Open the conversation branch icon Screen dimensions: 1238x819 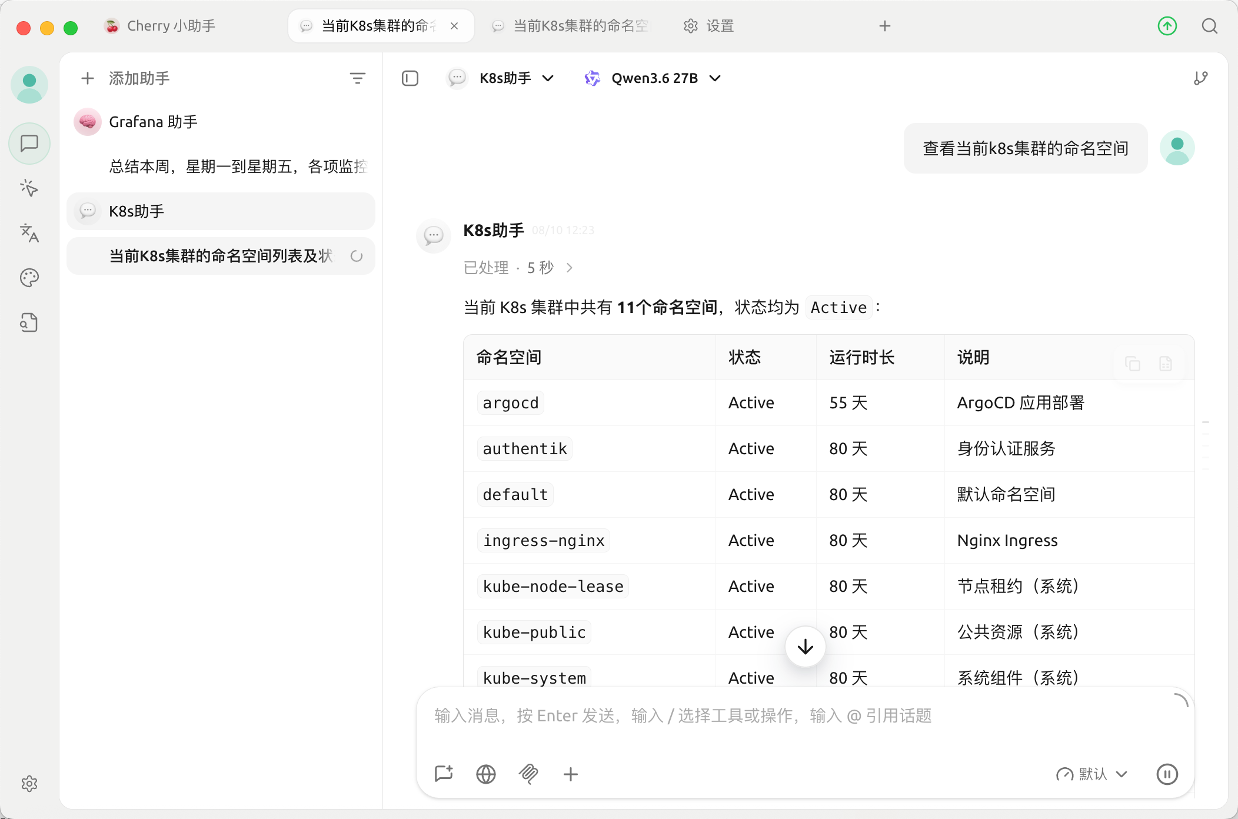pos(1201,78)
